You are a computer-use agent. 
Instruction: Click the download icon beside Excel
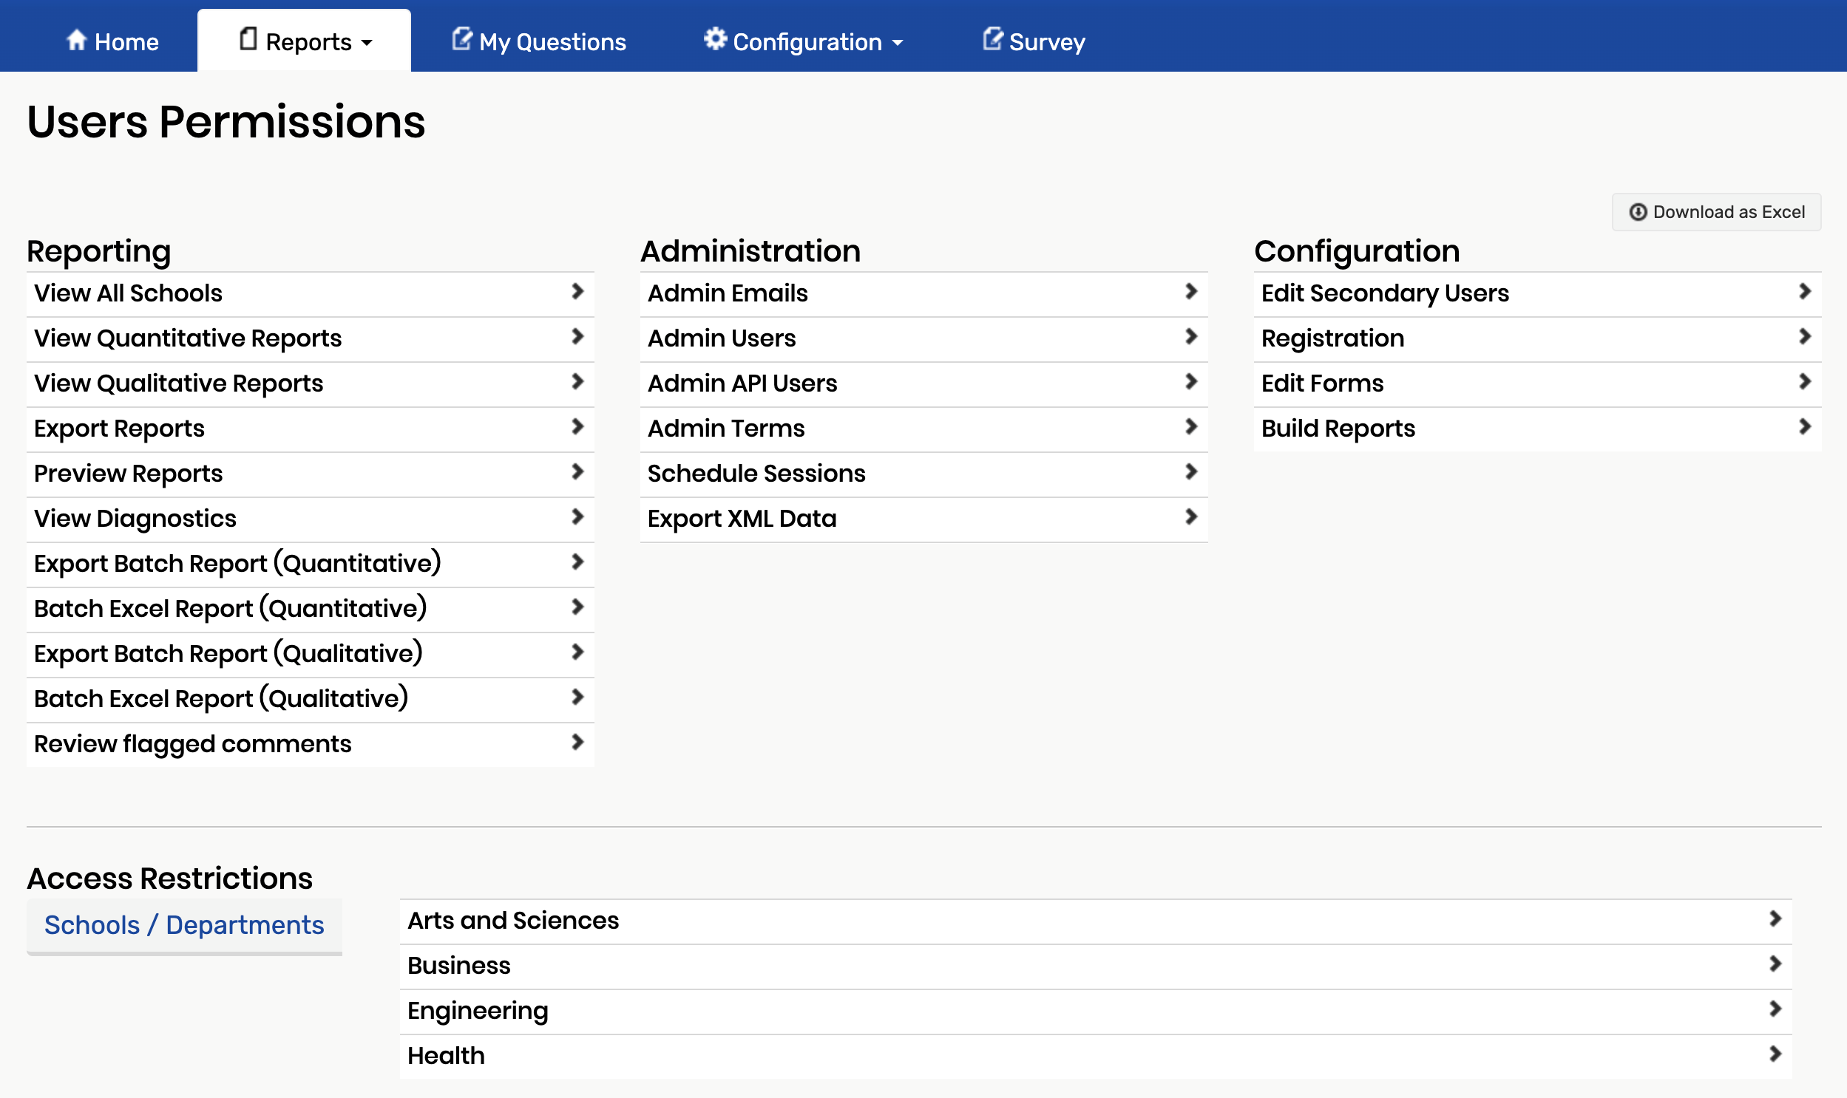pos(1638,212)
